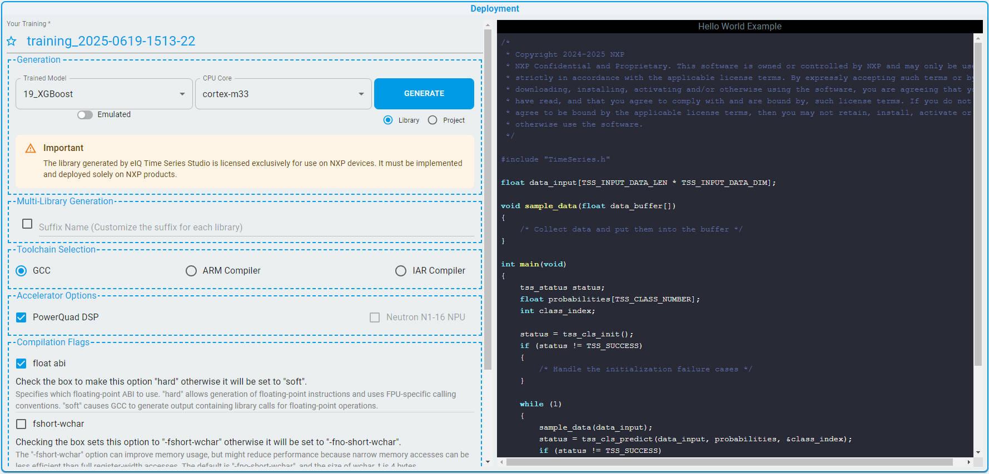989x474 pixels.
Task: Click the Trained Model dropdown arrow
Action: 182,94
